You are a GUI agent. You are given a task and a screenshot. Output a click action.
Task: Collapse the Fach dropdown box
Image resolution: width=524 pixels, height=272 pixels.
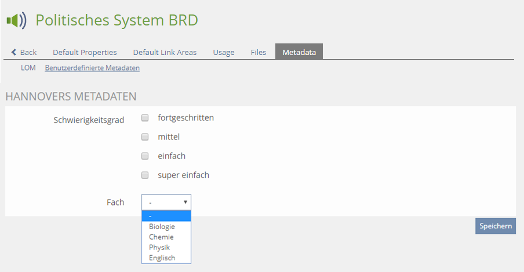coord(166,202)
